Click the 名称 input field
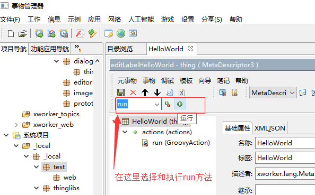Image resolution: width=315 pixels, height=195 pixels. [x=285, y=143]
